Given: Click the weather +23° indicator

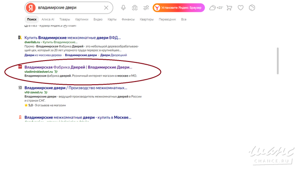Looking at the screenshot, I should 216,8.
